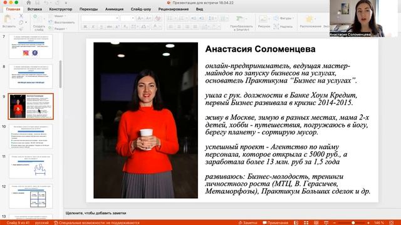Click the notes field Щелкните, чтобы добавить заметки

point(96,213)
